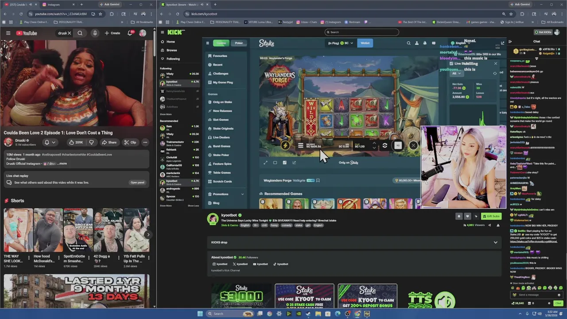This screenshot has width=567, height=319.
Task: Open the slot game menu icon
Action: point(300,145)
